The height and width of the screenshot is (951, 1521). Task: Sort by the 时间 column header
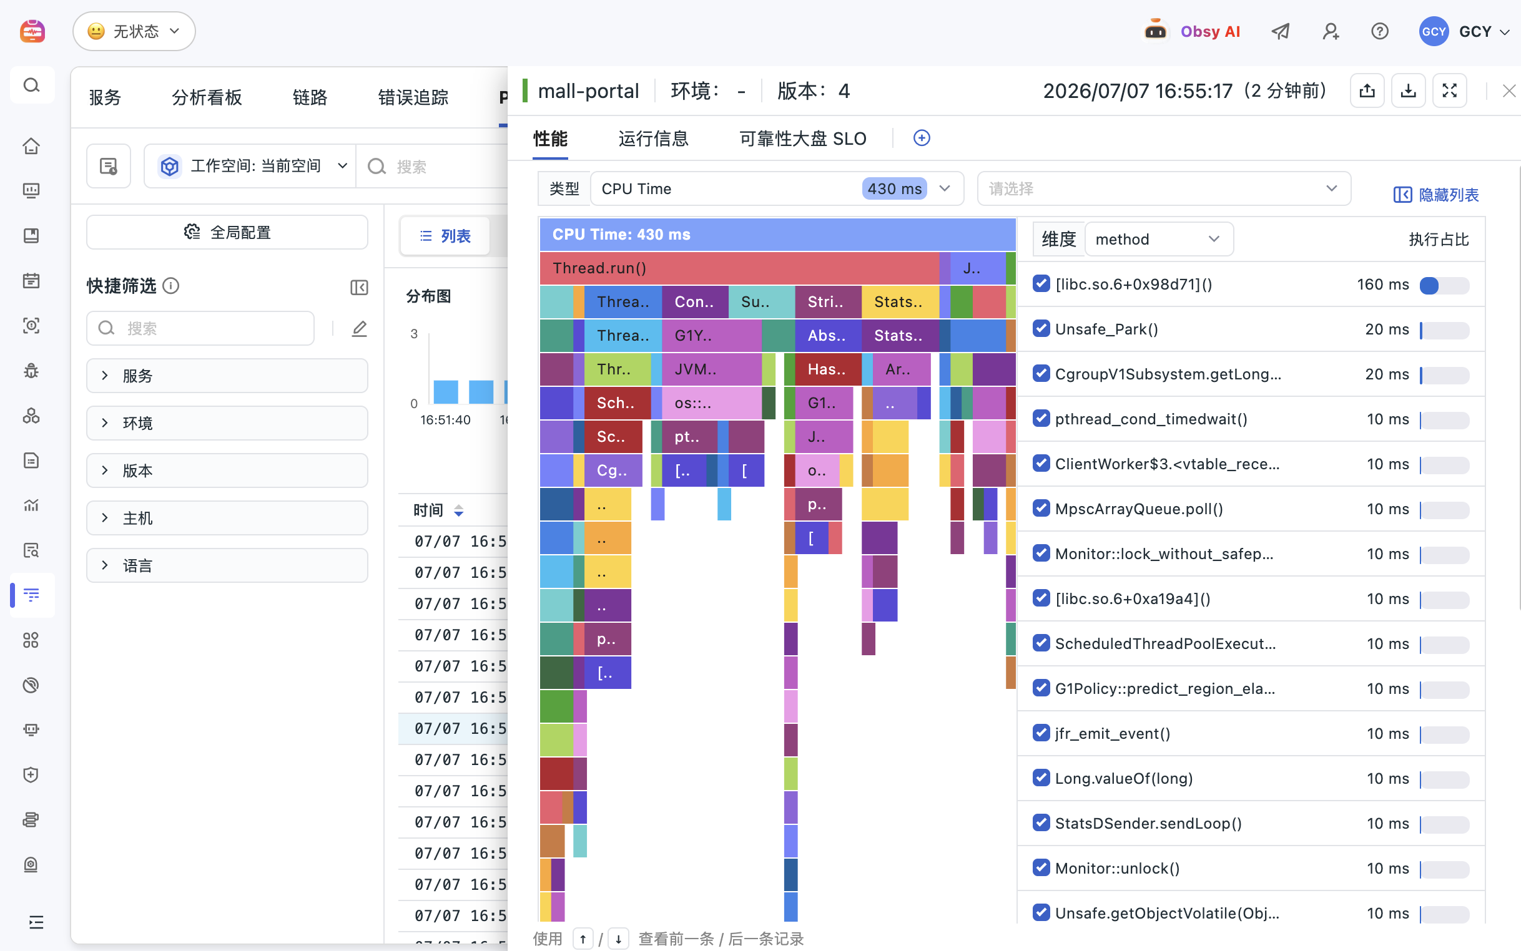(x=438, y=510)
